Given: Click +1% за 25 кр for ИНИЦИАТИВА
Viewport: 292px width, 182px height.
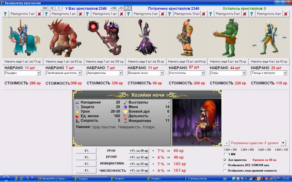Looking at the screenshot, I should pos(139,164).
